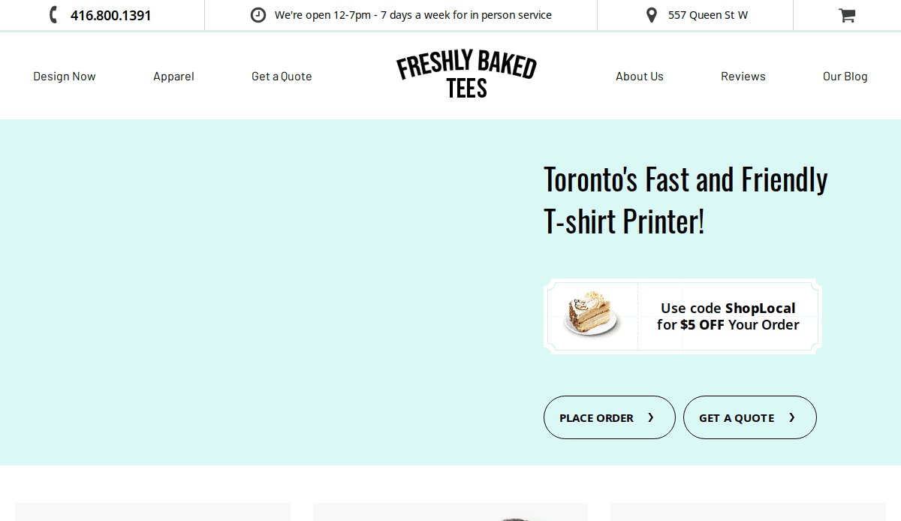The image size is (901, 521).
Task: Click the phone receiver icon
Action: [x=52, y=14]
